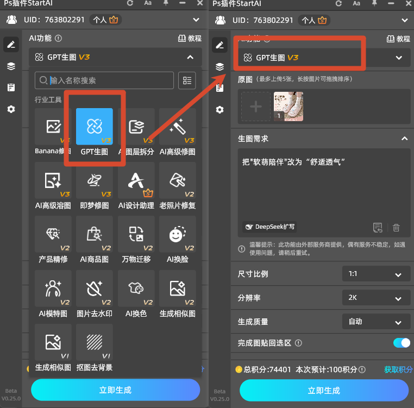
Task: Expand the UID account chevron in left panel
Action: pyautogui.click(x=196, y=20)
